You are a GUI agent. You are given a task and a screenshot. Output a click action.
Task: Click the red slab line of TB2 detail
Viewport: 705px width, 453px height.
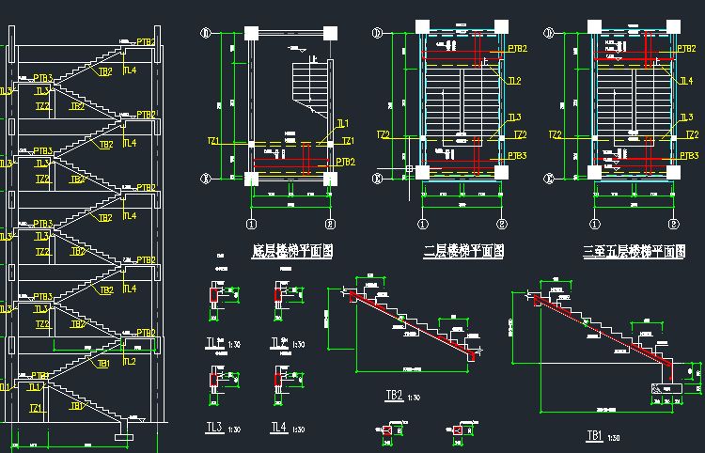[x=412, y=325]
